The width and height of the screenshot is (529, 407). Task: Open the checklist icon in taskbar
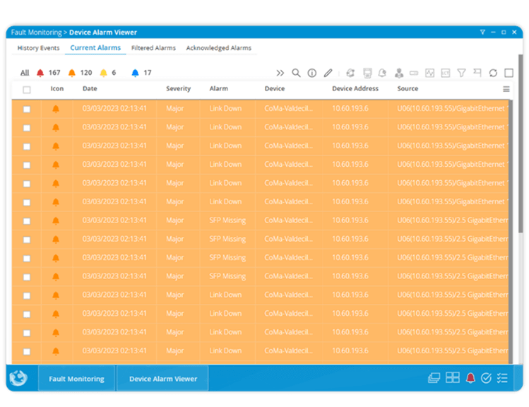pos(502,378)
